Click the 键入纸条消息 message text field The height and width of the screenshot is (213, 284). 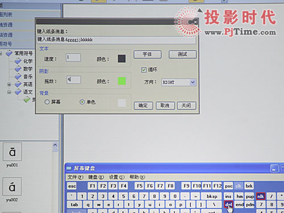[x=116, y=40]
